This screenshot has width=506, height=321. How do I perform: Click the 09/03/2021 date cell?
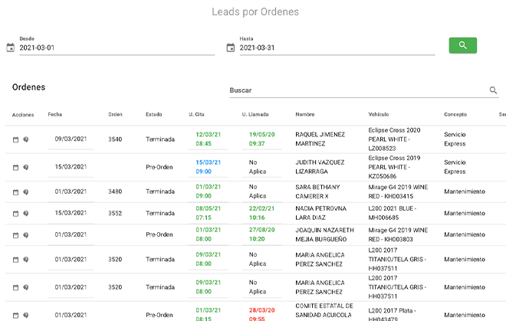coord(71,139)
